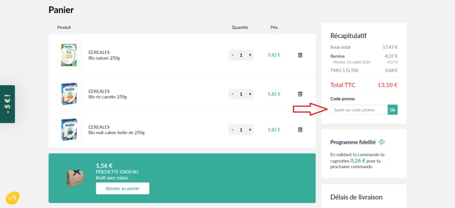
Task: Select quantity value of Bio nuit calme
Action: 241,130
